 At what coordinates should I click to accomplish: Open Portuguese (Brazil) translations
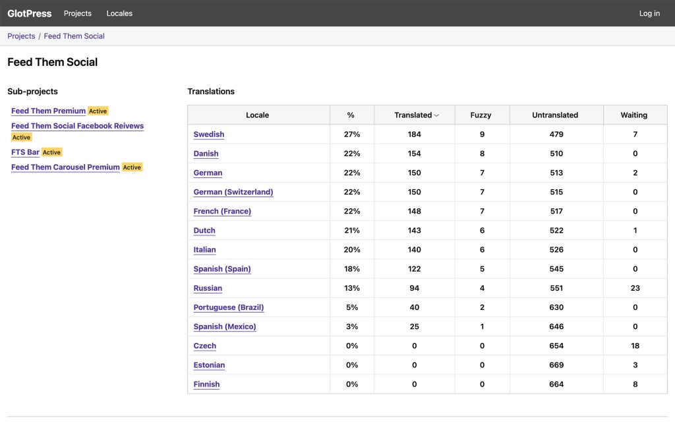(229, 307)
